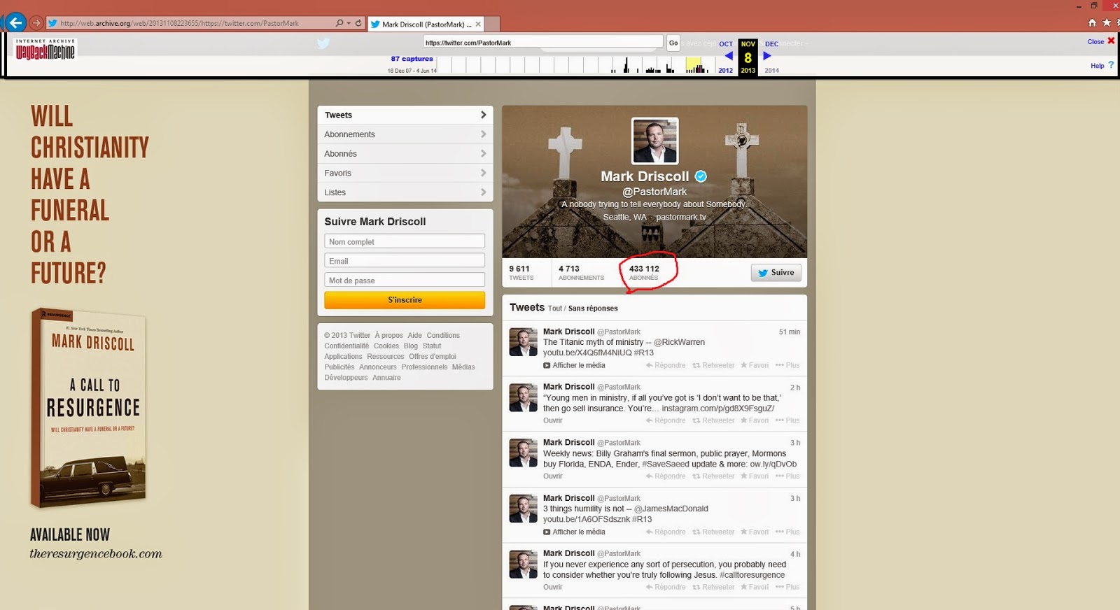Click the browser back arrow button

(15, 22)
